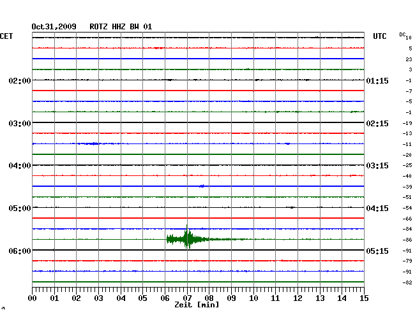Select the 05:15 UTC time label

click(377, 251)
